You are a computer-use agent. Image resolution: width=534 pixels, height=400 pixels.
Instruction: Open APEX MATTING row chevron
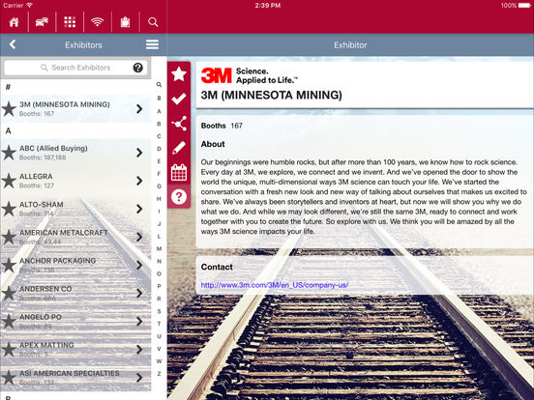(139, 350)
